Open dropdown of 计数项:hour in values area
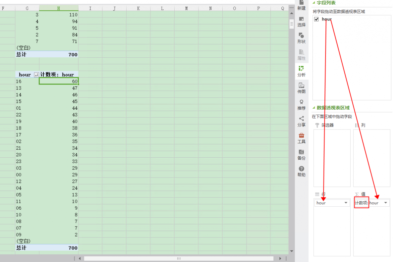Screen dimensions: 393x262 386,203
